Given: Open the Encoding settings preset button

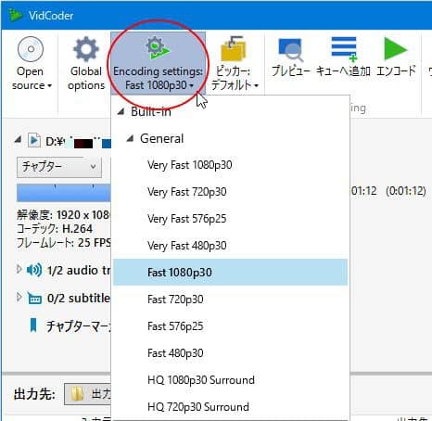Looking at the screenshot, I should tap(158, 63).
